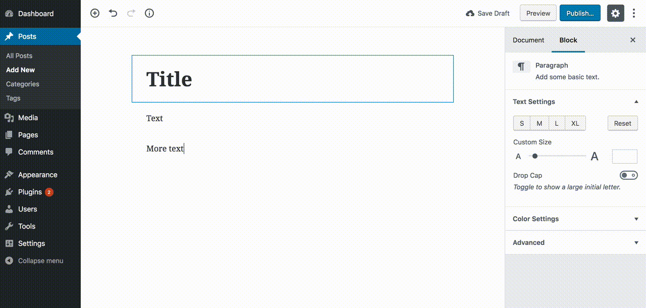The width and height of the screenshot is (646, 308).
Task: Adjust the Custom Size slider handle
Action: [x=535, y=156]
